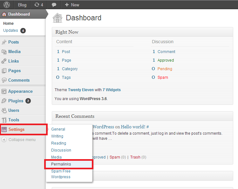Open the Blog site menu

[22, 5]
